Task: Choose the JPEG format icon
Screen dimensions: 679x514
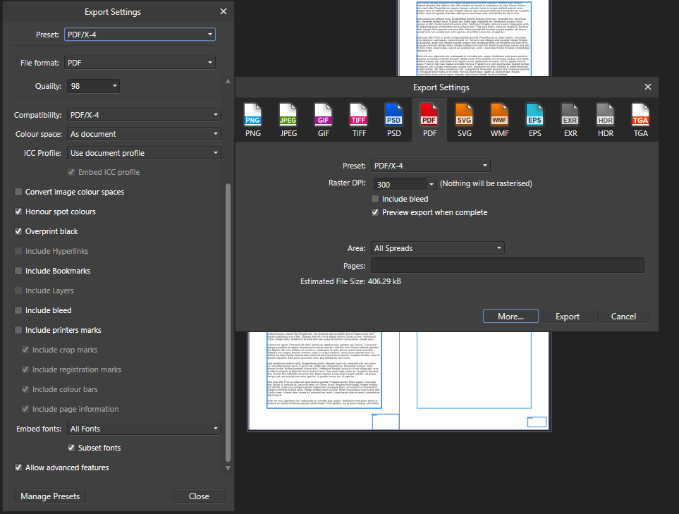Action: tap(288, 118)
